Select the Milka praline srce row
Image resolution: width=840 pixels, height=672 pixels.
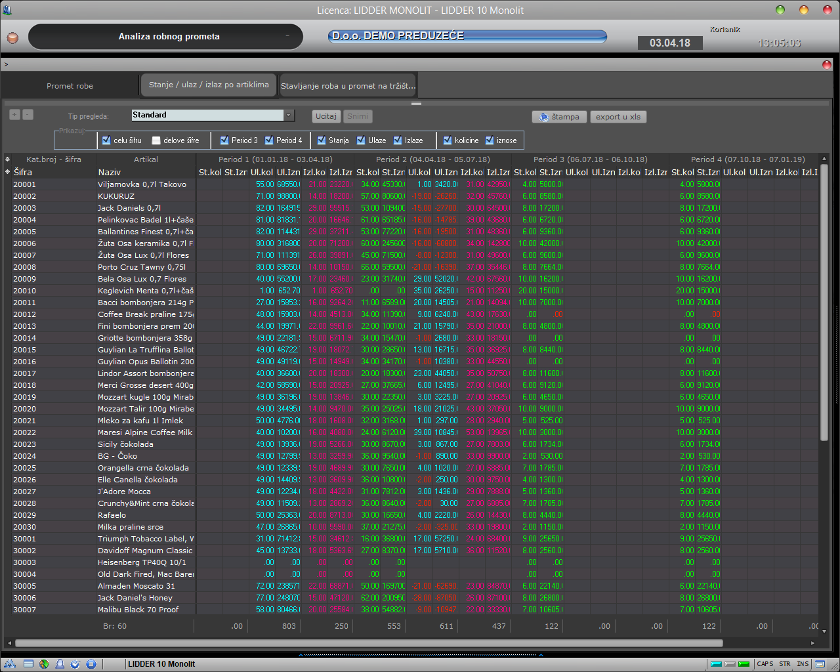tap(416, 527)
